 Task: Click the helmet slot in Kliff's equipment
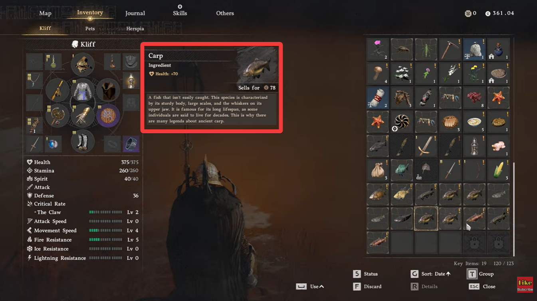83,64
